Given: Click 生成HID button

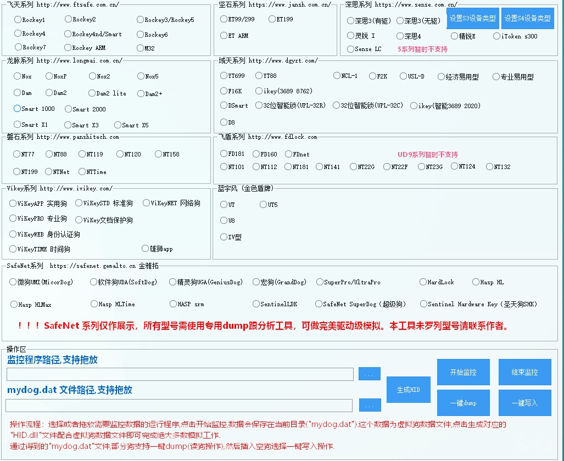Looking at the screenshot, I should pos(408,390).
